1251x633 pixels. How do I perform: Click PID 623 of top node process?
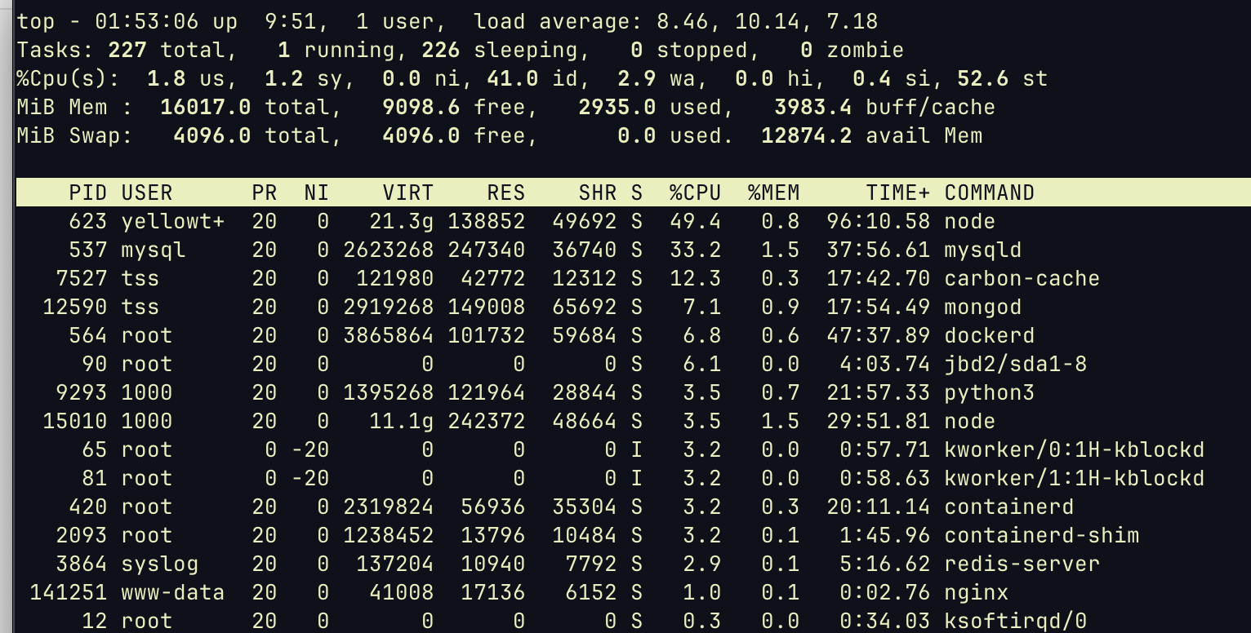87,222
